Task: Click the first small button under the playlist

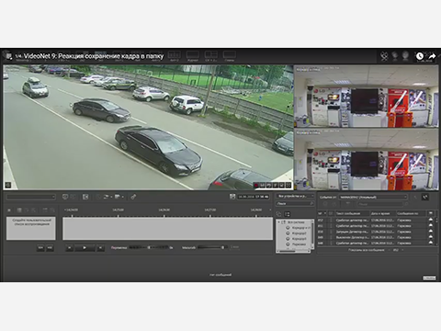Action: [40, 247]
